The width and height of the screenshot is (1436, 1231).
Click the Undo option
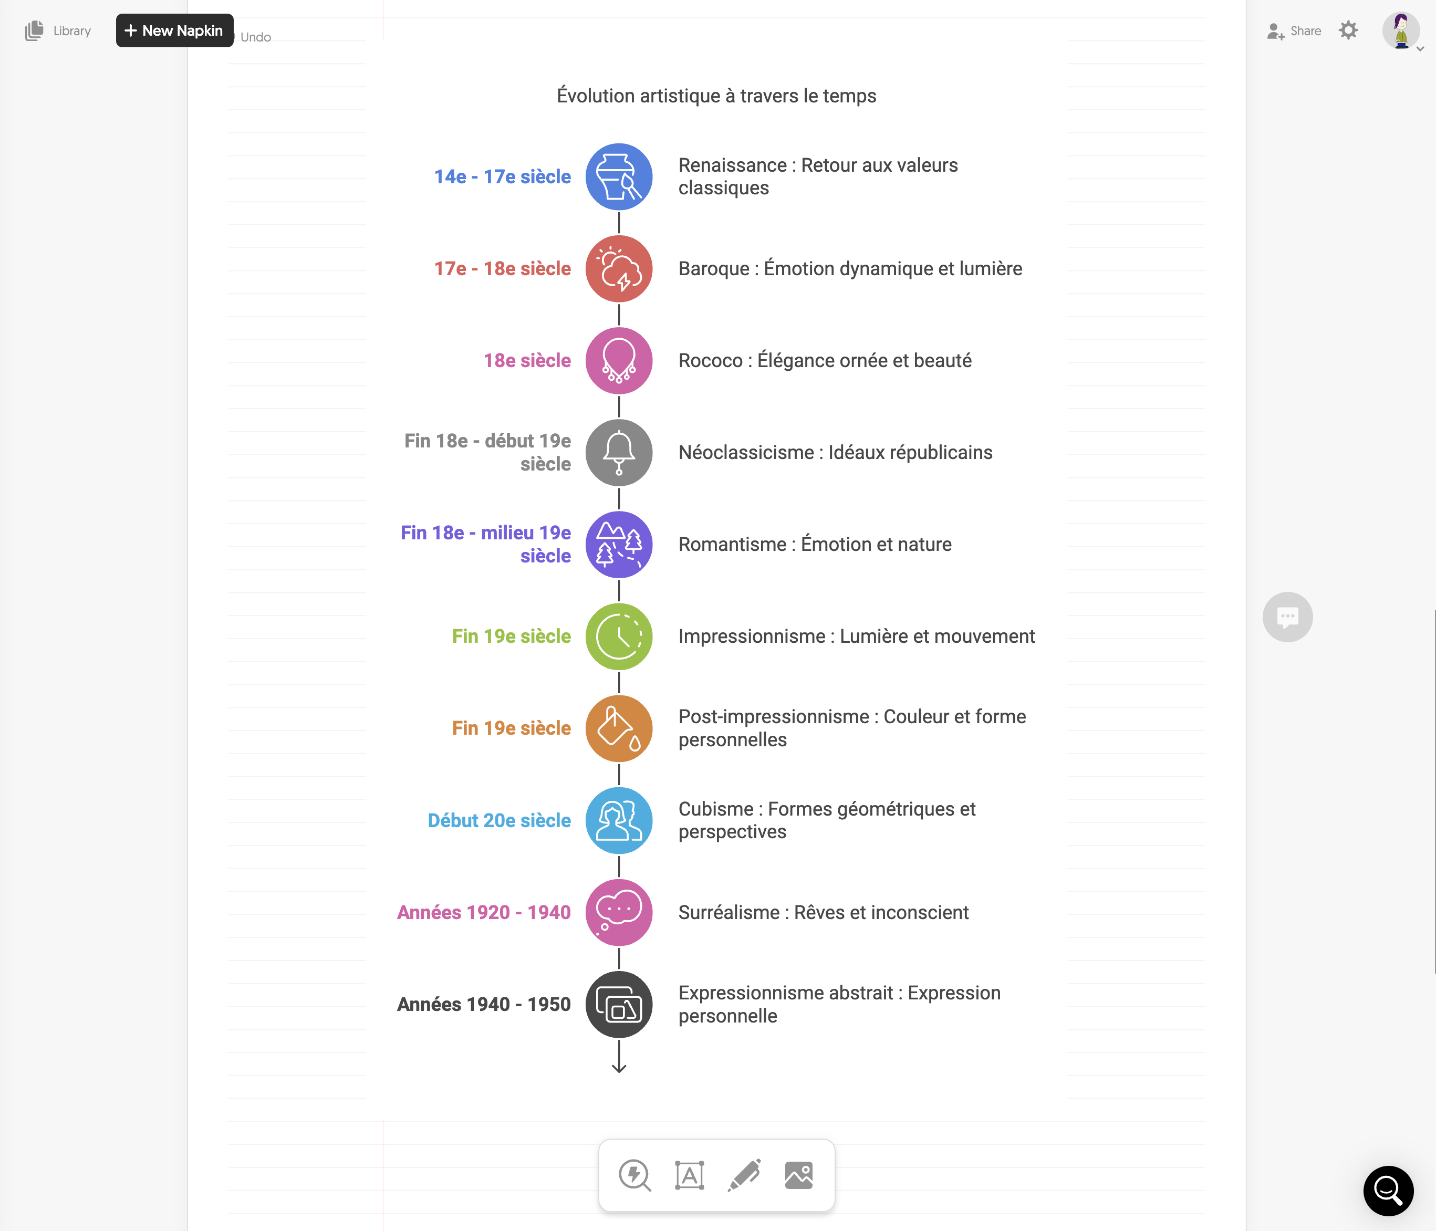click(x=255, y=37)
